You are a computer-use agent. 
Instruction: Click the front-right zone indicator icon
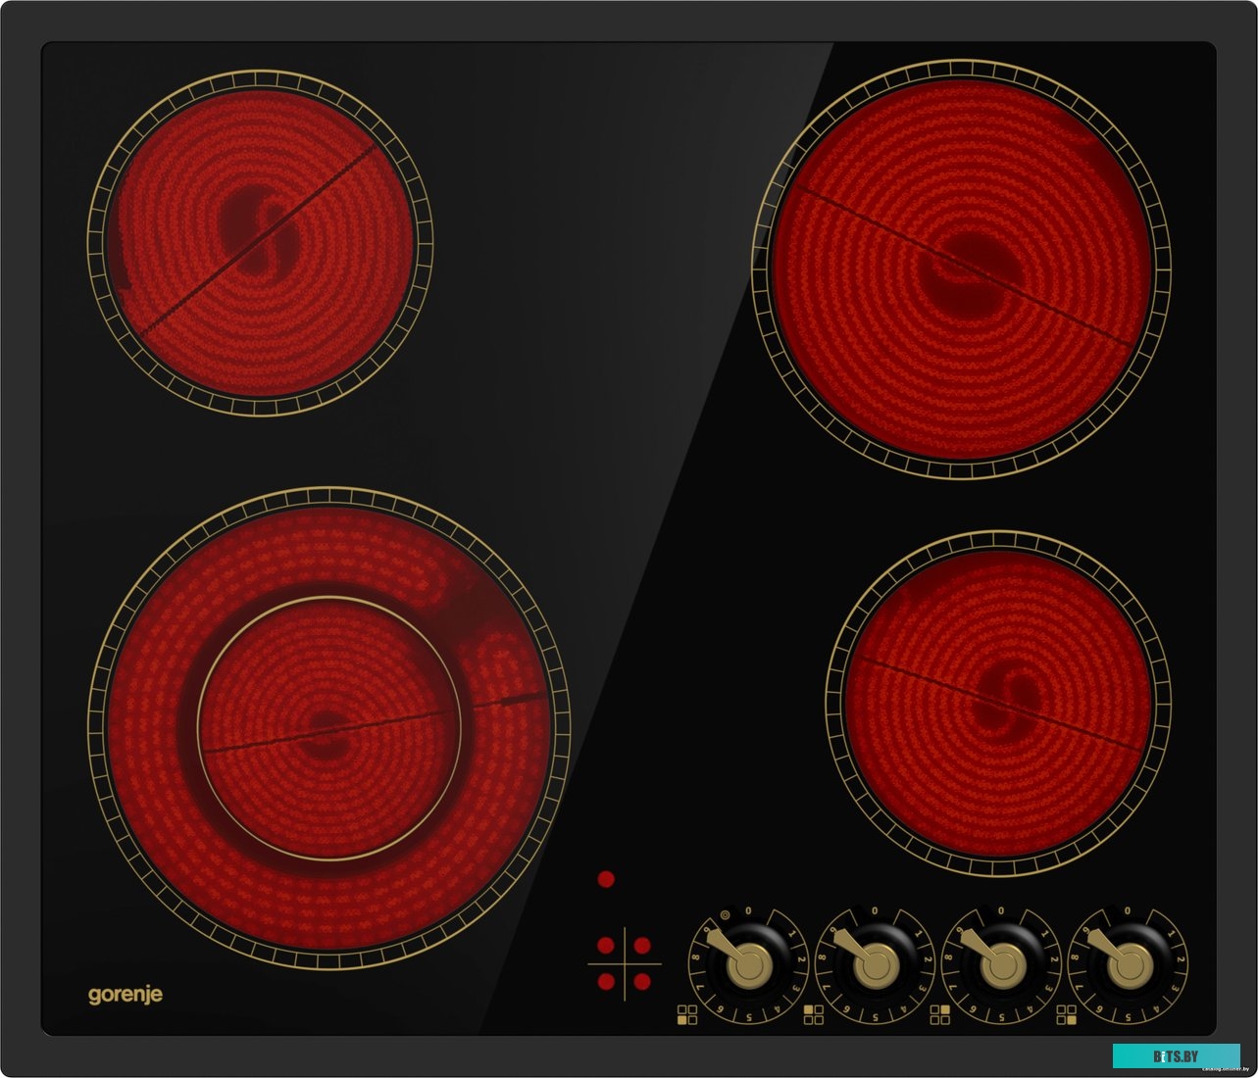pyautogui.click(x=1066, y=1014)
